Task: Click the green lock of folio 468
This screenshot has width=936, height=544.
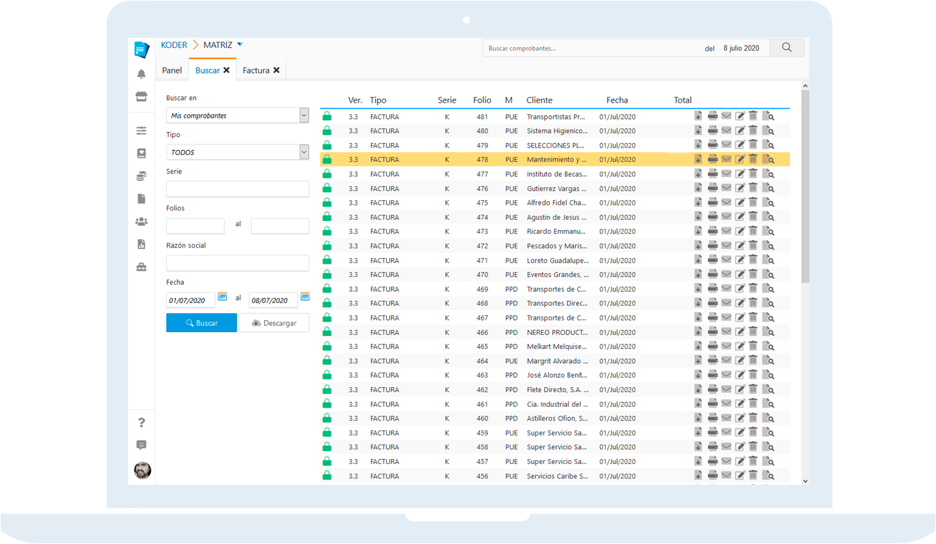Action: coord(327,304)
